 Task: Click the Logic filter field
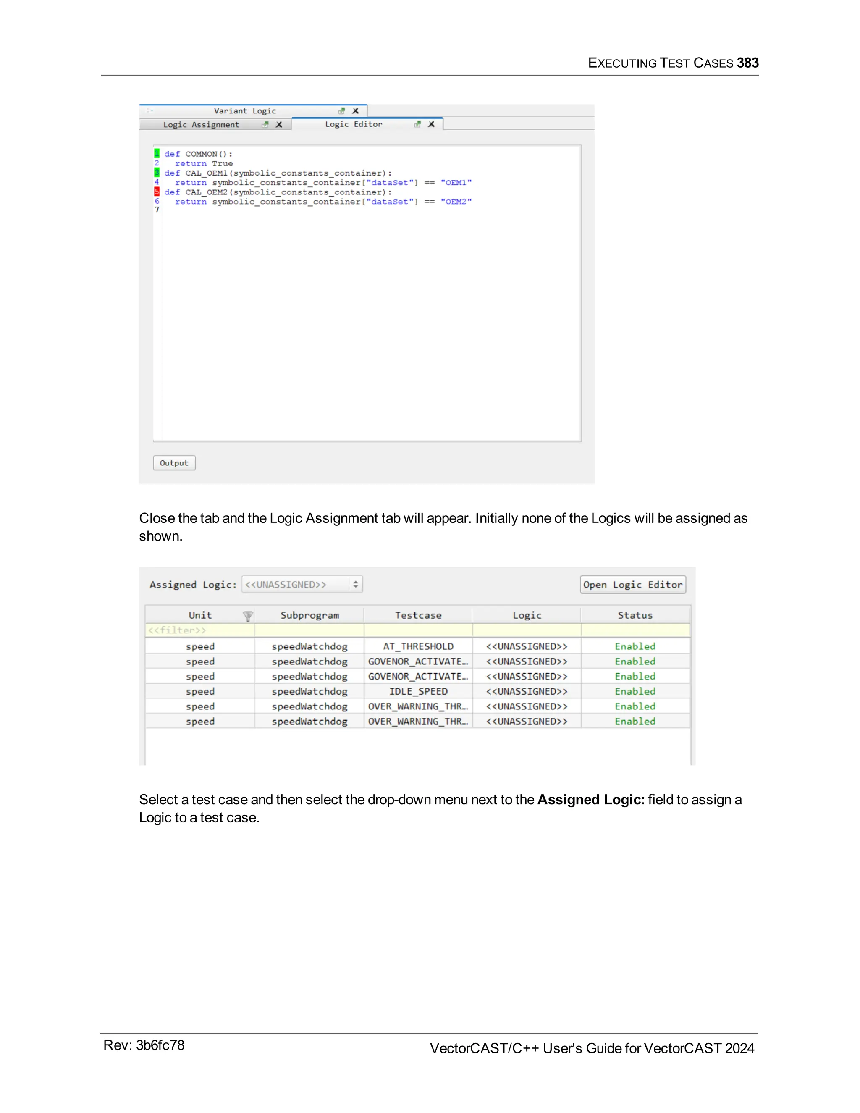coord(527,630)
